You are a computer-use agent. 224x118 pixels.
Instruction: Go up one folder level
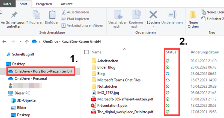click(x=27, y=42)
